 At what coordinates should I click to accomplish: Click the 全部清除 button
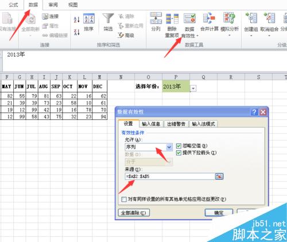tap(134, 213)
